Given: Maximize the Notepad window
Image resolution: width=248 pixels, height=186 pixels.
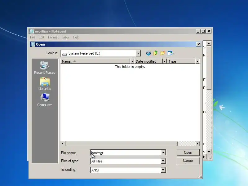Looking at the screenshot, I should 203,31.
